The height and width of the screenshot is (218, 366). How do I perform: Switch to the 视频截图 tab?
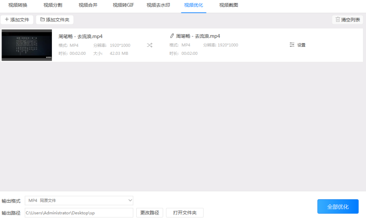[x=229, y=5]
